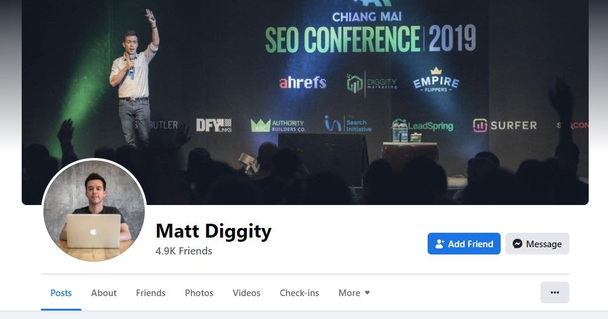Open Messenger via the Message button
This screenshot has height=319, width=608.
click(537, 244)
